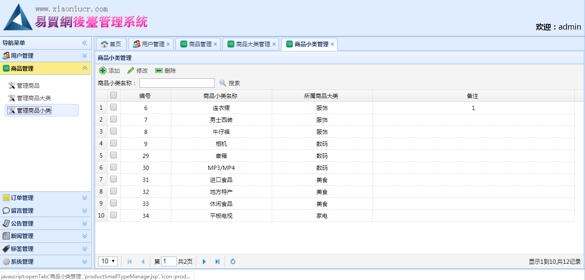Click the 新闻管理 newspaper icon
This screenshot has width=585, height=280.
tap(6, 236)
